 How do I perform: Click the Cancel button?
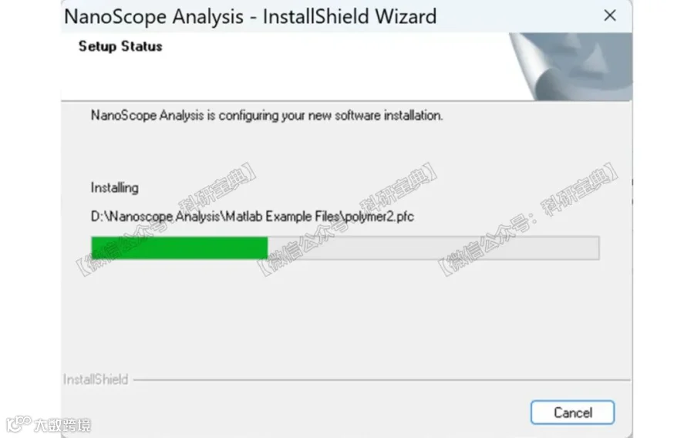(x=572, y=413)
